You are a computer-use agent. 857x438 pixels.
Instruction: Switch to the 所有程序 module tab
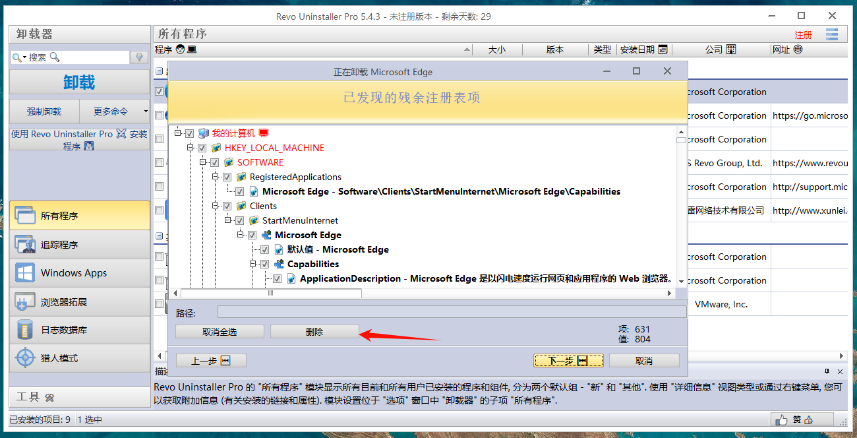click(79, 216)
